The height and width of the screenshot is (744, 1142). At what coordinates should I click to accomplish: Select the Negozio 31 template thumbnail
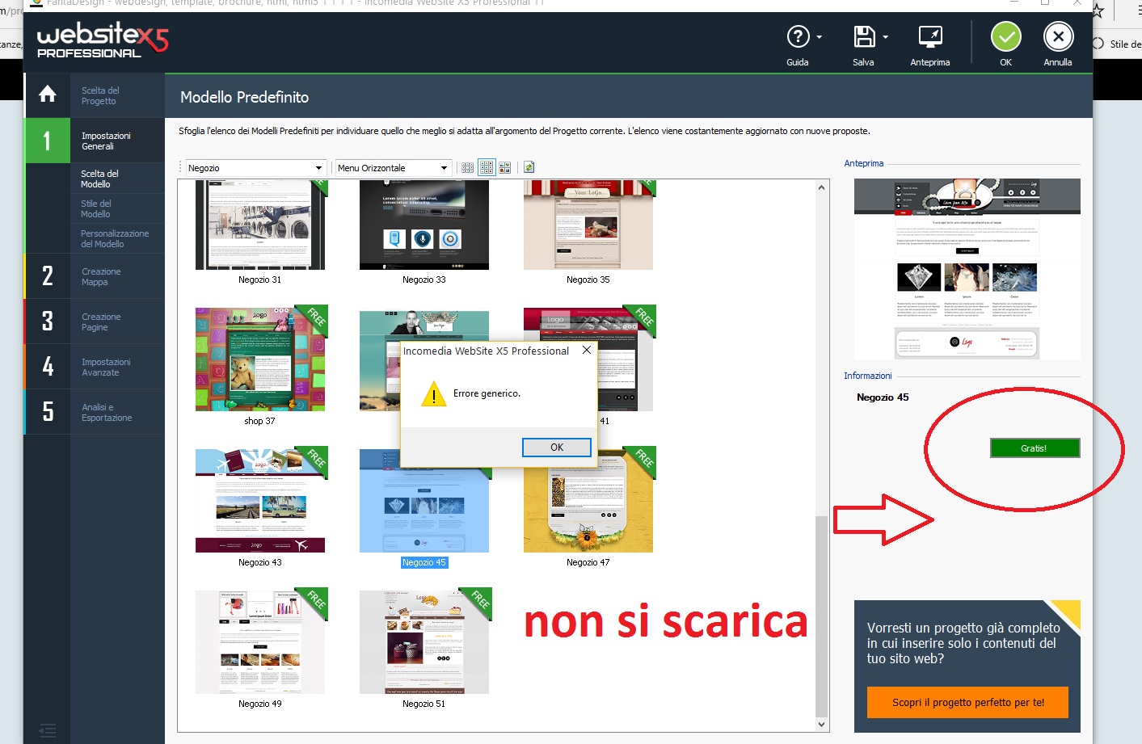click(x=260, y=225)
